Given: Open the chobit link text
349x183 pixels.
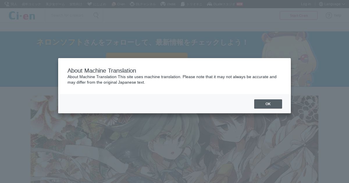Looking at the screenshot, I should click(x=171, y=4).
